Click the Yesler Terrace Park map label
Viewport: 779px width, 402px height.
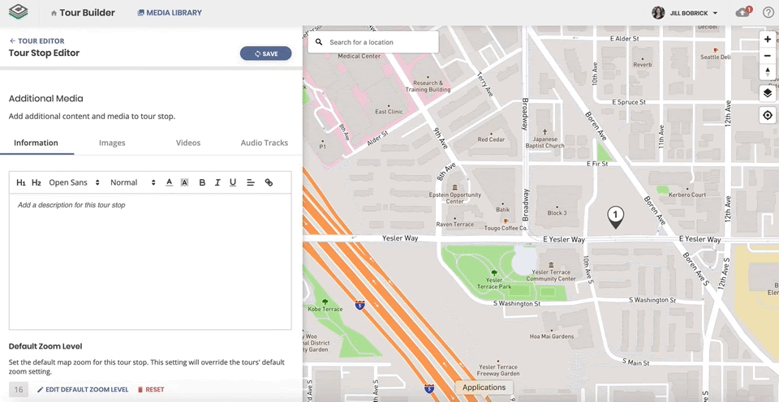pyautogui.click(x=494, y=284)
